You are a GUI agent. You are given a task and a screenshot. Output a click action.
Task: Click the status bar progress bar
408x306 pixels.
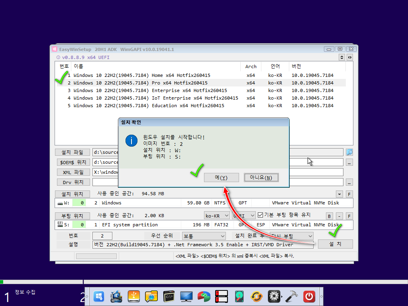[x=96, y=256]
